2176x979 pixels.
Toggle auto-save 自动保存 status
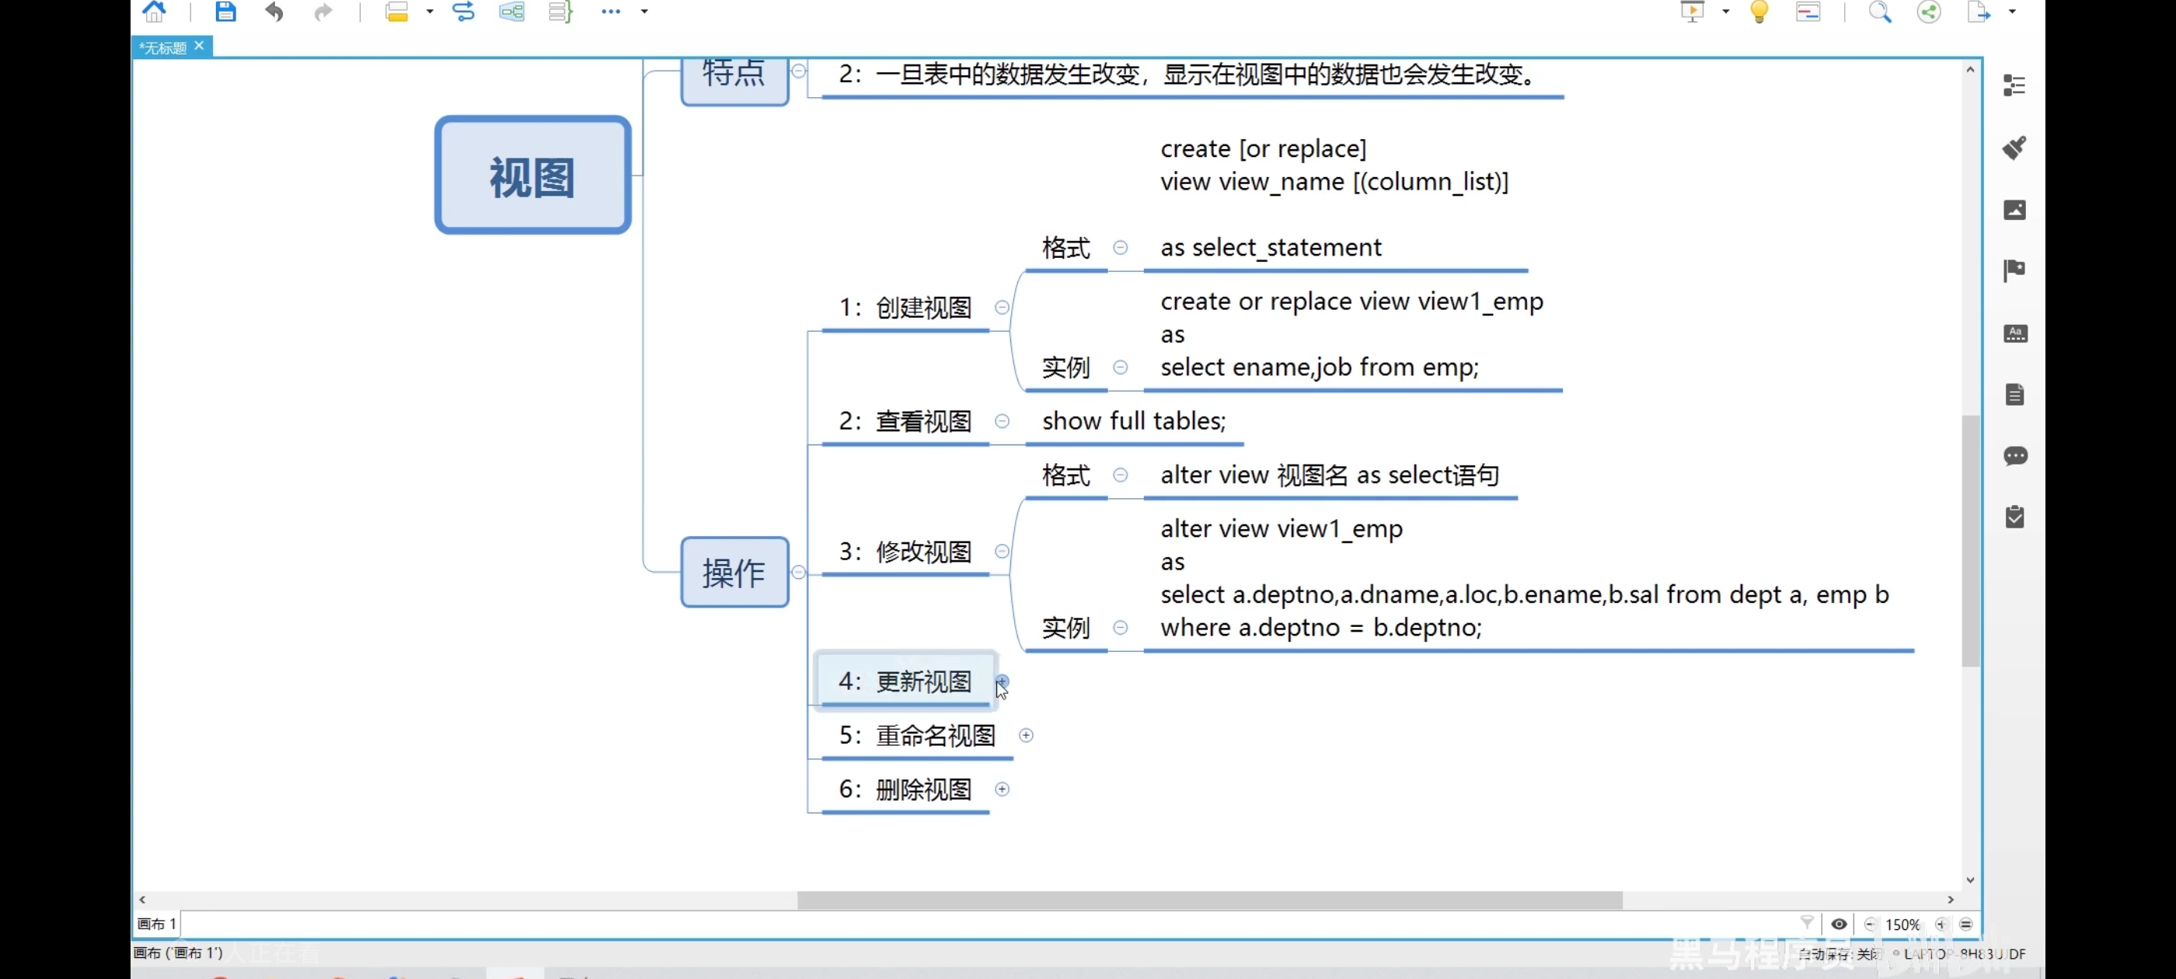[1839, 954]
